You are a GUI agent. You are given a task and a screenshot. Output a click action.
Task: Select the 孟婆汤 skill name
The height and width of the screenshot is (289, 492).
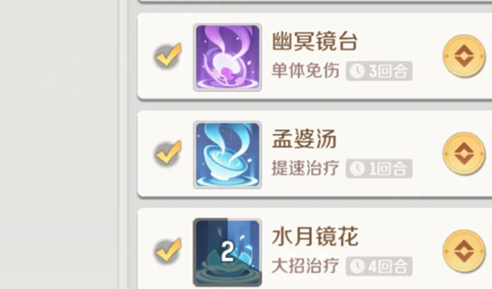(x=304, y=138)
